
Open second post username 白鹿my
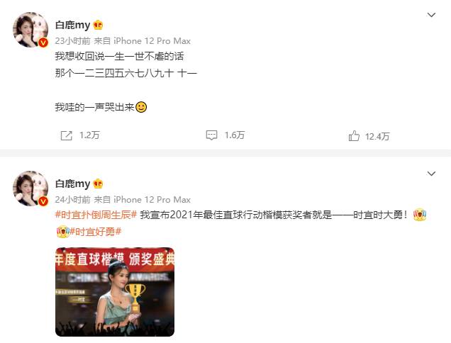72,184
